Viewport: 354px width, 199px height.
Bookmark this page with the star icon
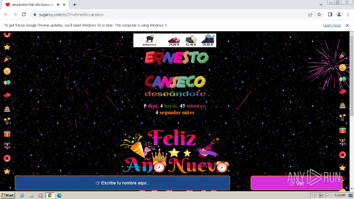point(319,14)
